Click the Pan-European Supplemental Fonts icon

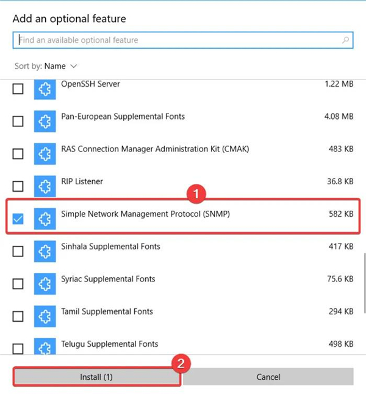tap(45, 121)
